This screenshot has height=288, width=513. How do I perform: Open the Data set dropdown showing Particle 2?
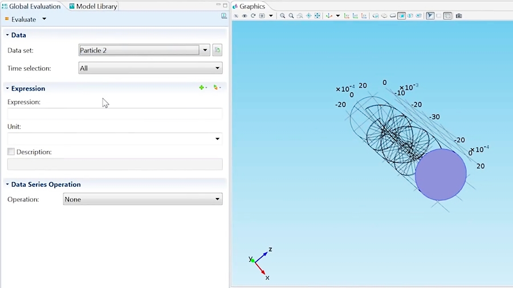tap(144, 50)
